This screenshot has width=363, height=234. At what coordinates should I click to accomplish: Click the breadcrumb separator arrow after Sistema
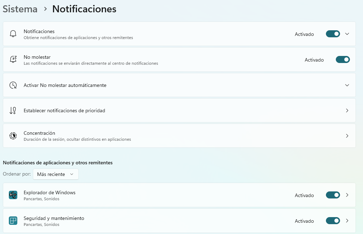tap(45, 9)
